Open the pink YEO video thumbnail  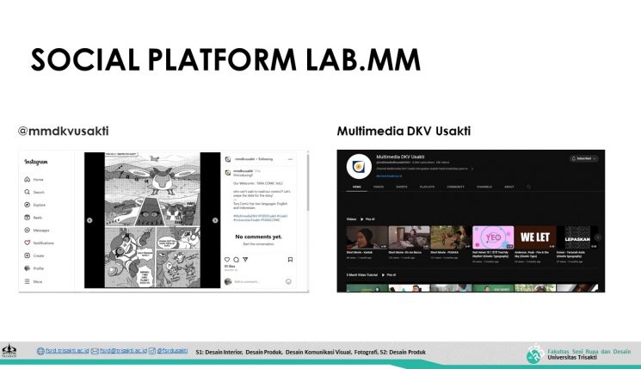coord(493,237)
